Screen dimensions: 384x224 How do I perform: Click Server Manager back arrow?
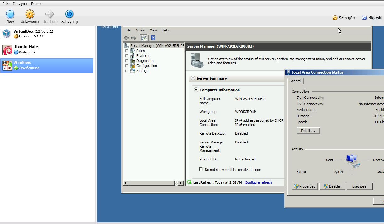[x=127, y=38]
